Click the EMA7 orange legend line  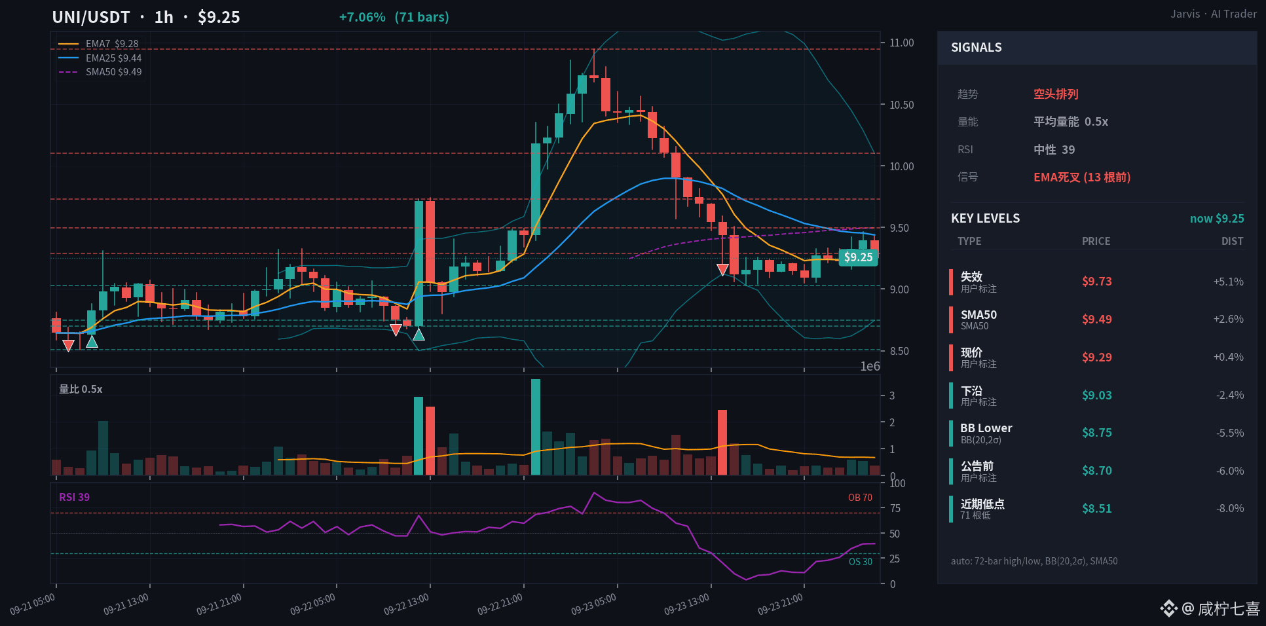(68, 44)
